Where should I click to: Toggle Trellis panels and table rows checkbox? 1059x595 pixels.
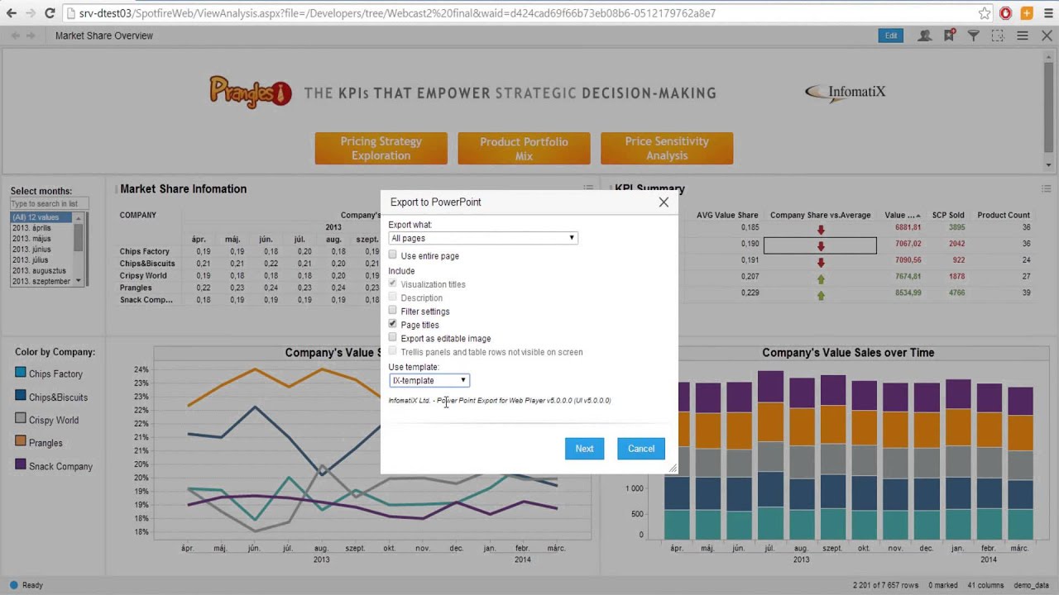[393, 351]
